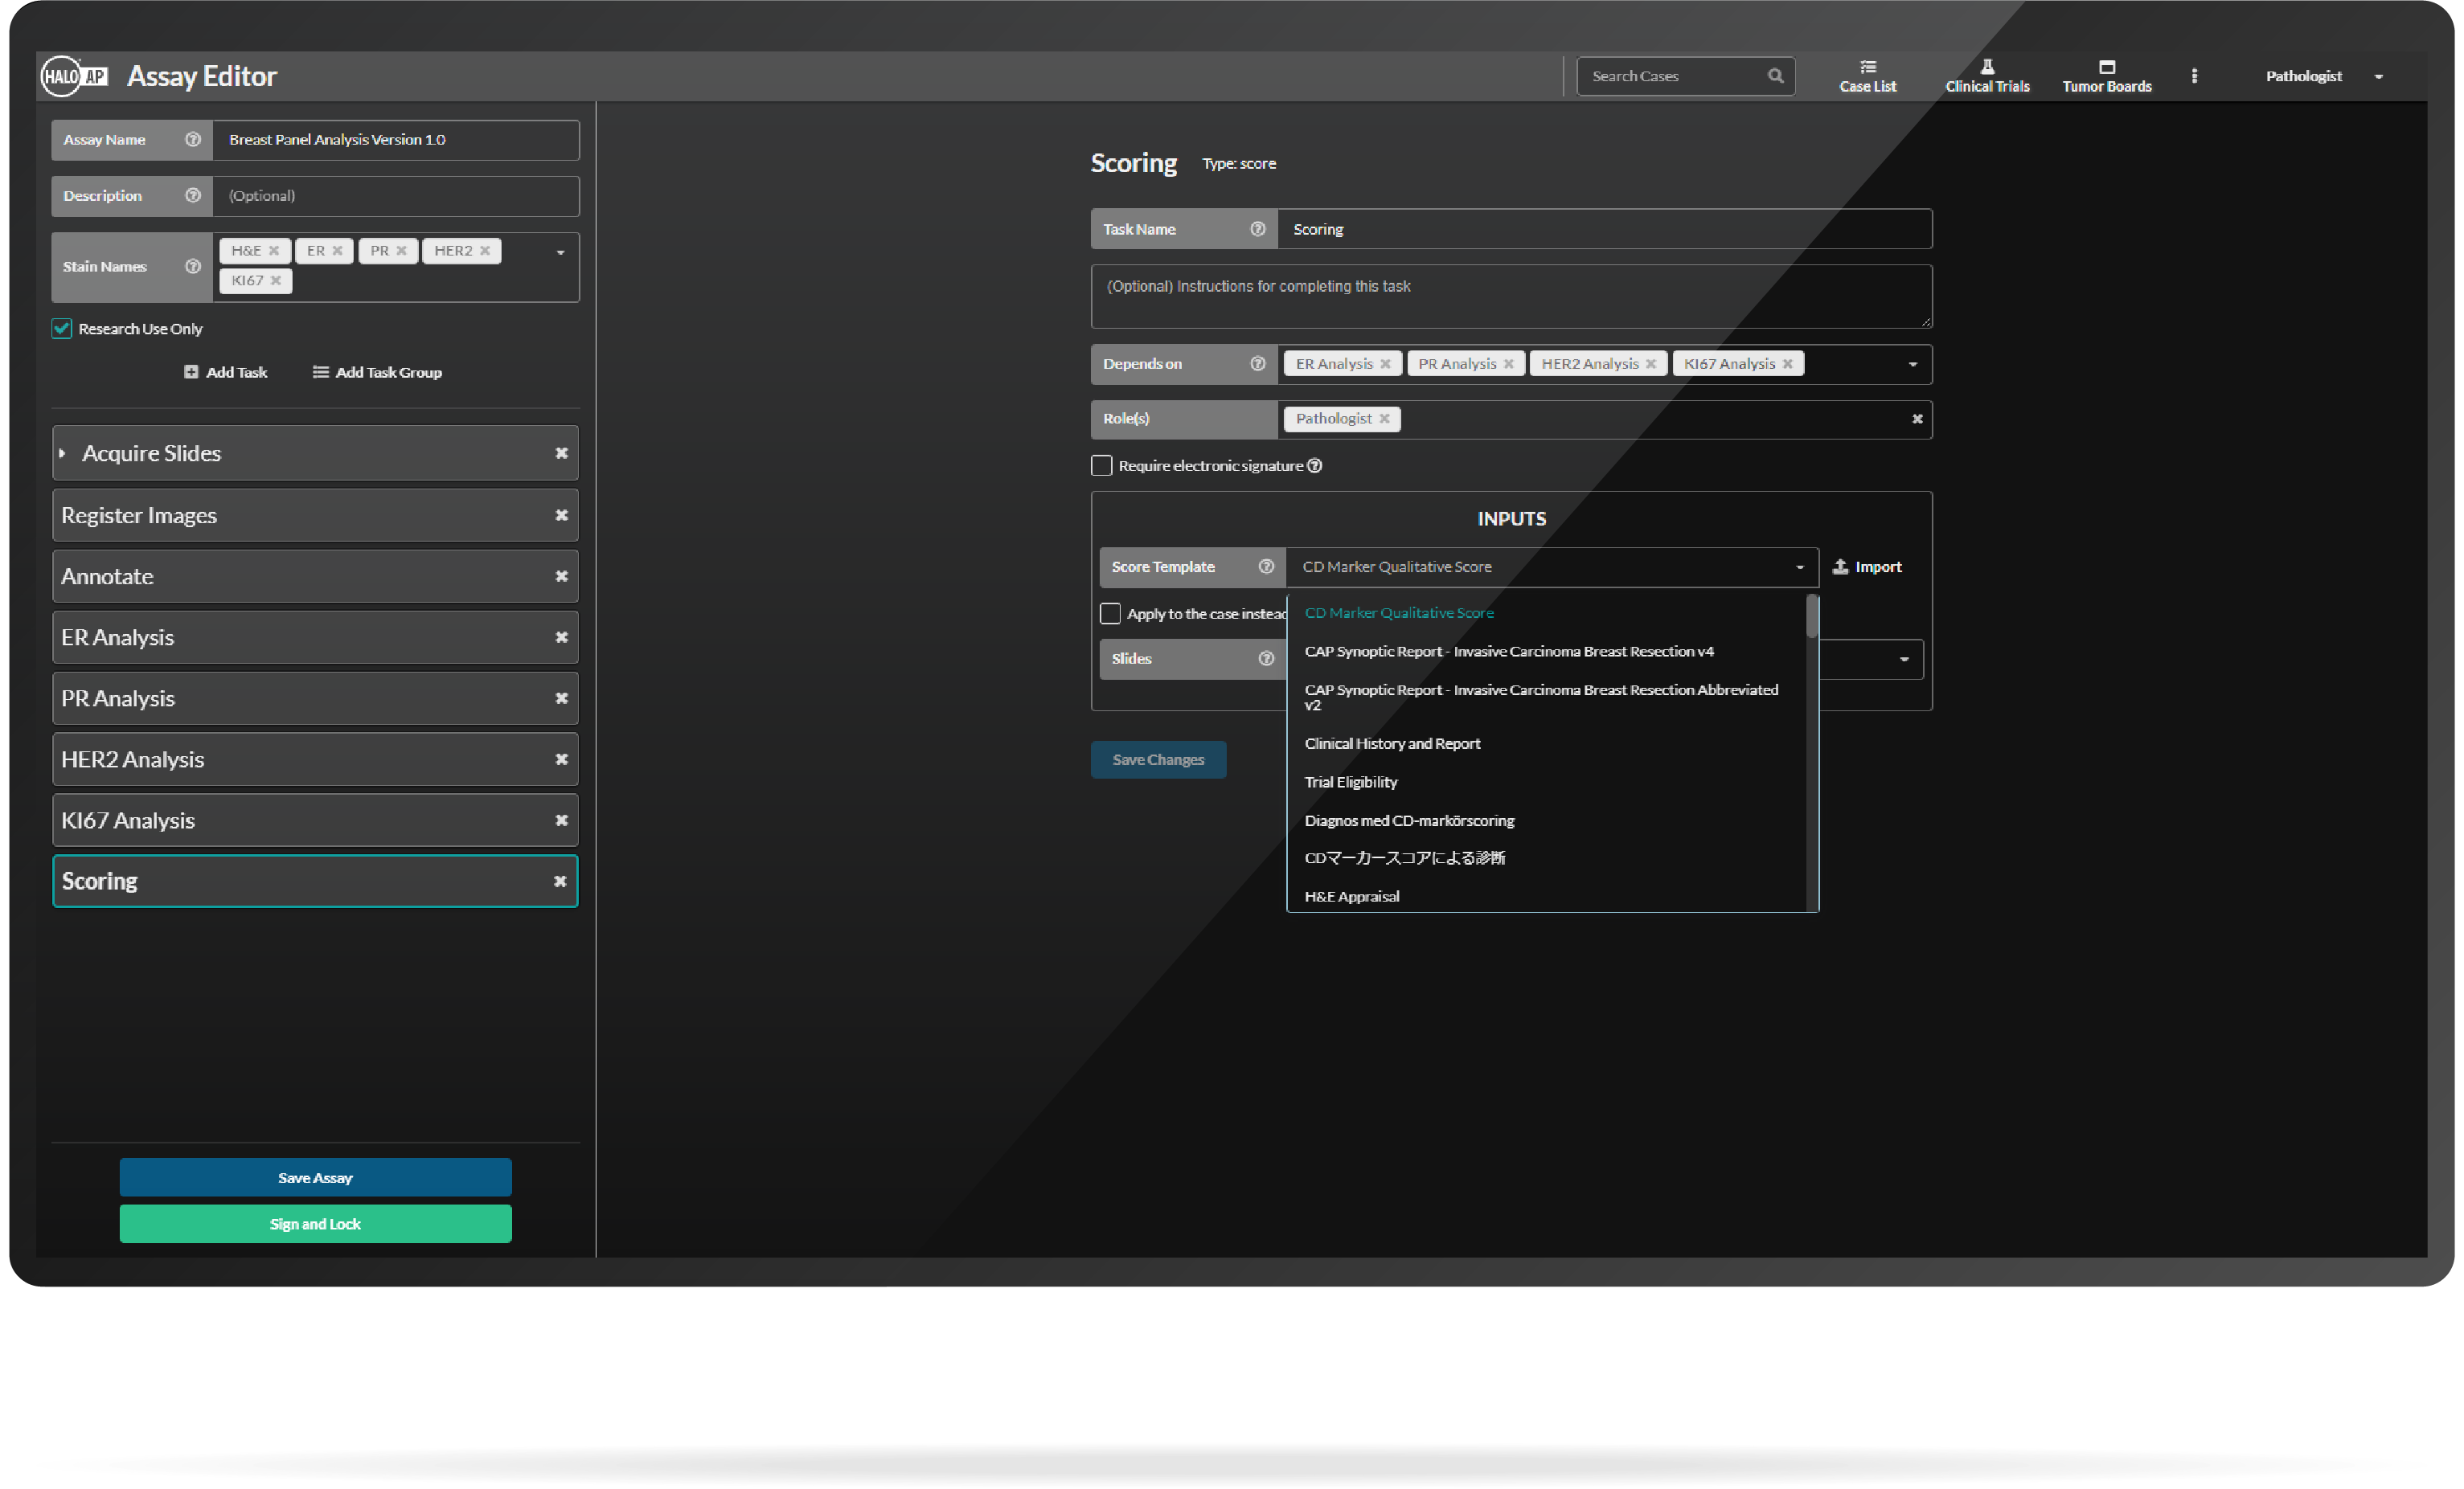Viewport: 2464px width, 1489px height.
Task: Click Save Assay button
Action: coord(315,1178)
